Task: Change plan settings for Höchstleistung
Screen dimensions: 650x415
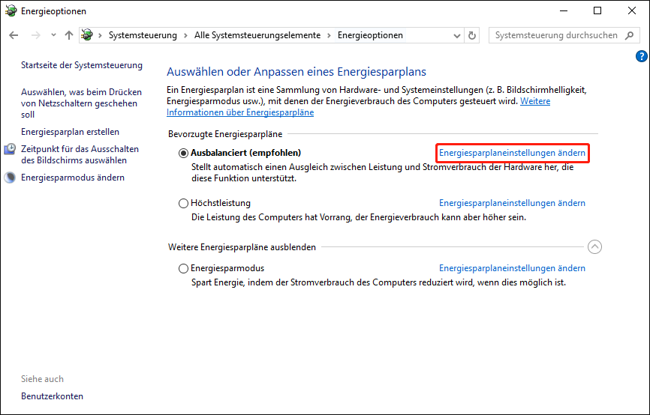Action: tap(512, 203)
